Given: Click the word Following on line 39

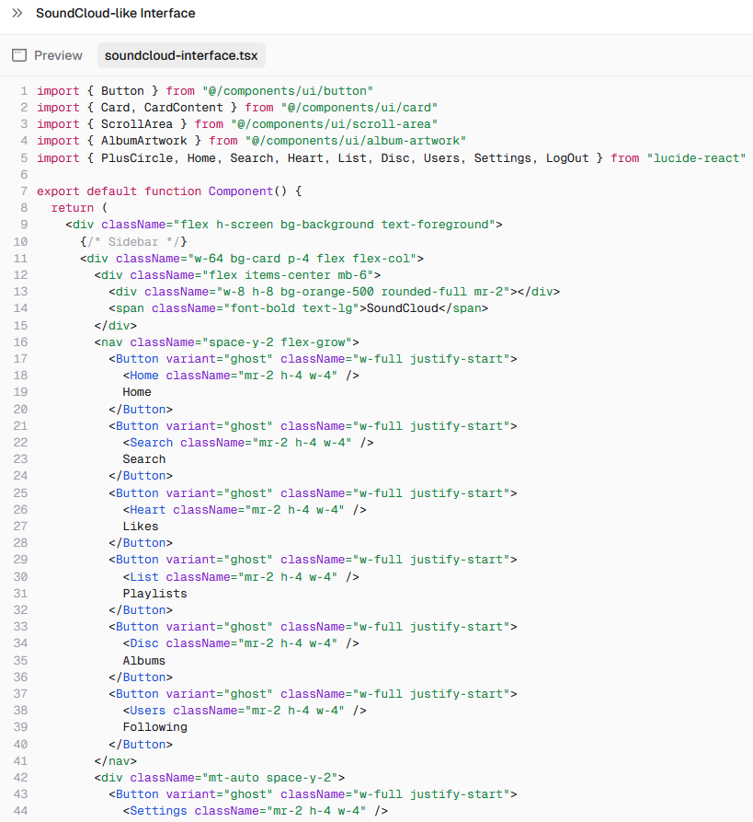Looking at the screenshot, I should click(154, 727).
